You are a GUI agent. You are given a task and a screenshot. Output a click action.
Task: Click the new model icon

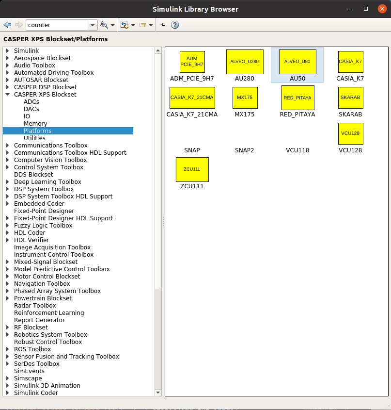click(125, 25)
